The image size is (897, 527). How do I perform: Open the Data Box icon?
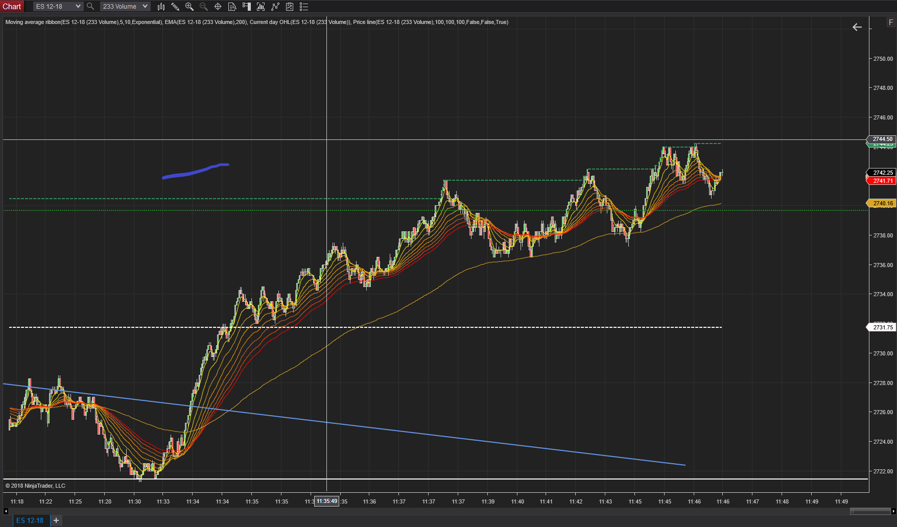coord(232,7)
